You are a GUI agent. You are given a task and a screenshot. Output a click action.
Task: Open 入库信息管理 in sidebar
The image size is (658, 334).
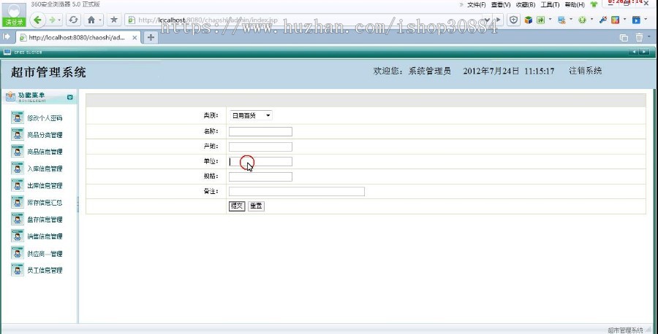(45, 168)
